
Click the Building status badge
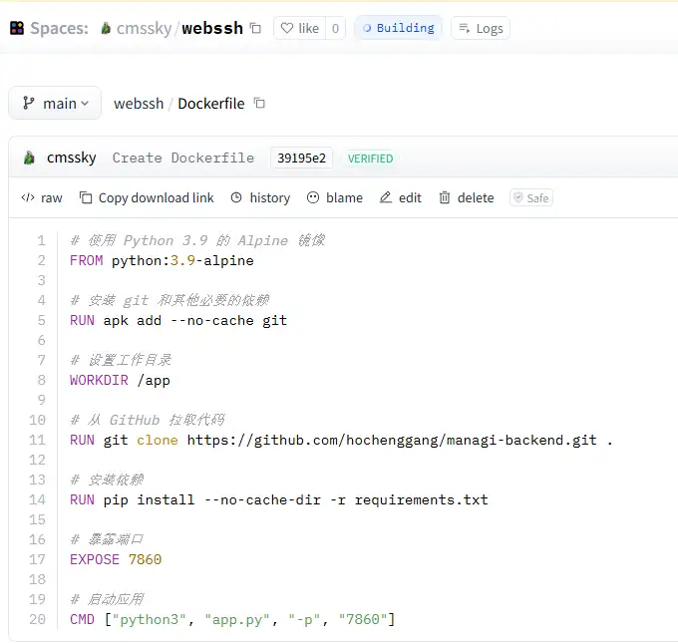point(398,28)
